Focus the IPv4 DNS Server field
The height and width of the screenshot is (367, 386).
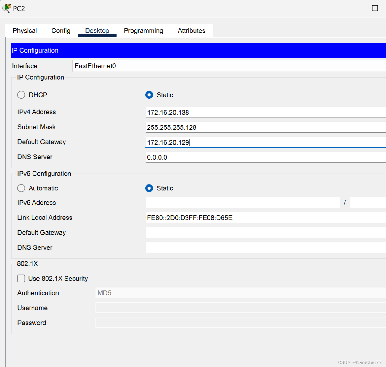265,157
